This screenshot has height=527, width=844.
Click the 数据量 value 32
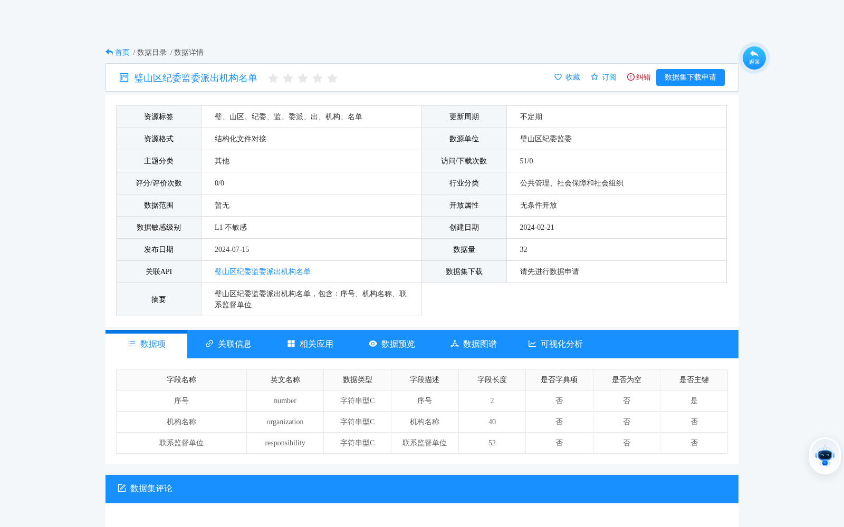pyautogui.click(x=524, y=249)
